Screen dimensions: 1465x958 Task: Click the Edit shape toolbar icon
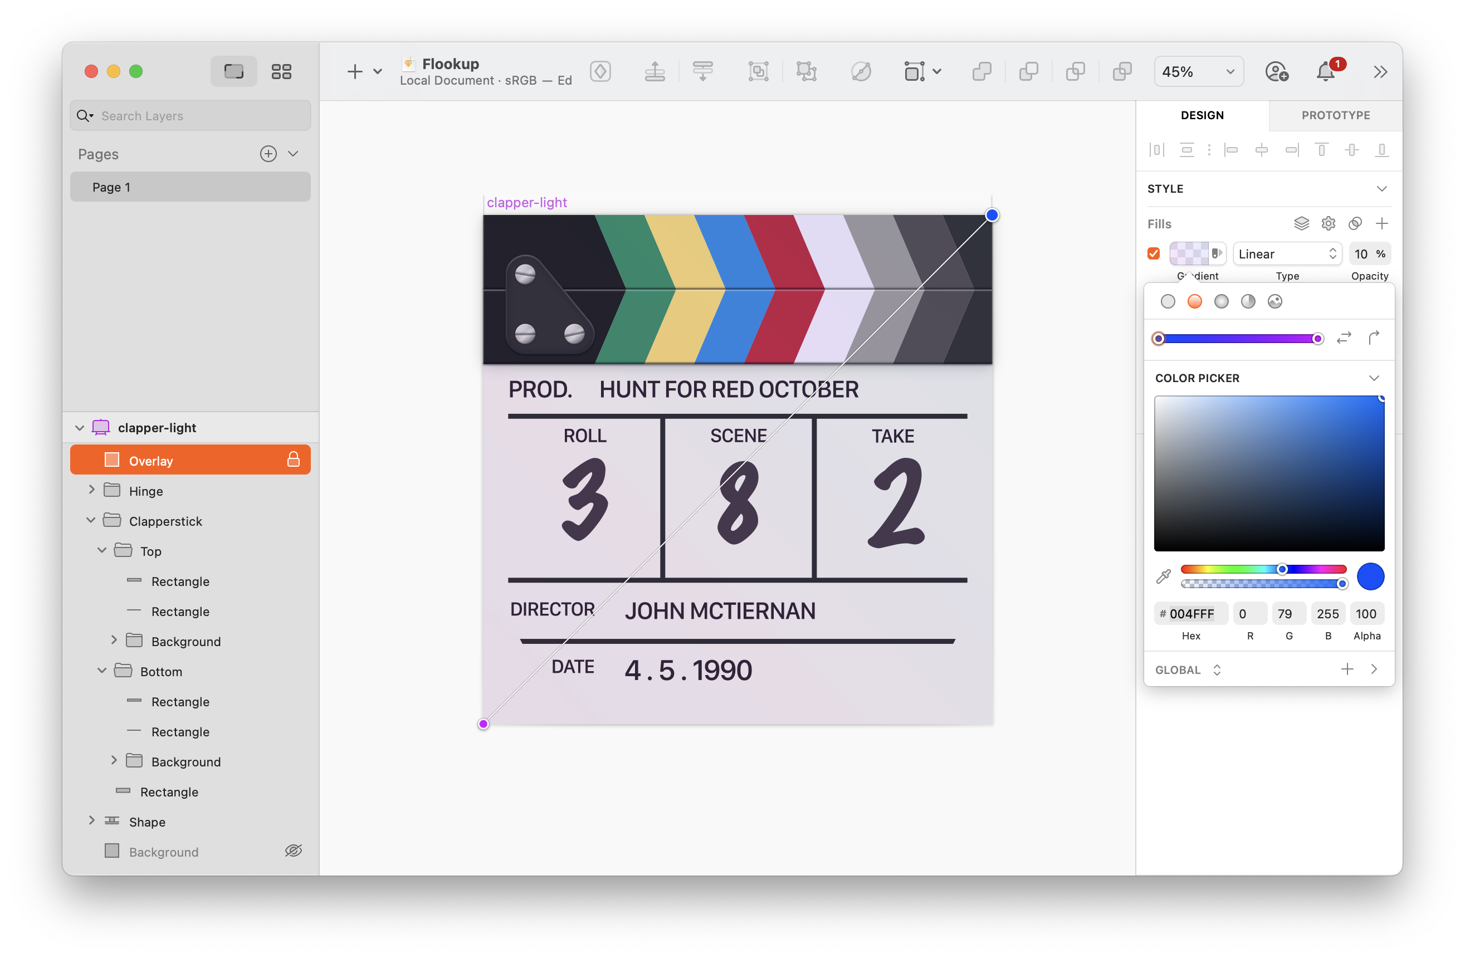(861, 71)
